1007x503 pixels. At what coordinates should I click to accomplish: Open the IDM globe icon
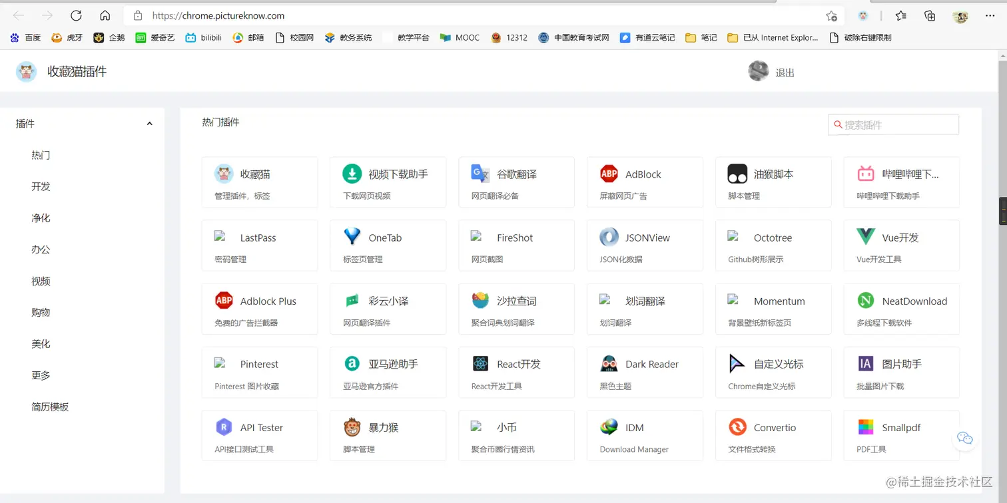(x=609, y=427)
